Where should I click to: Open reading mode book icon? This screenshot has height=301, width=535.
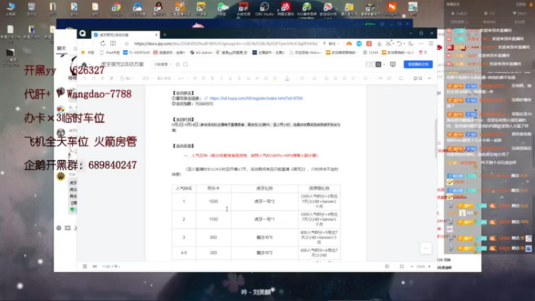[113, 43]
